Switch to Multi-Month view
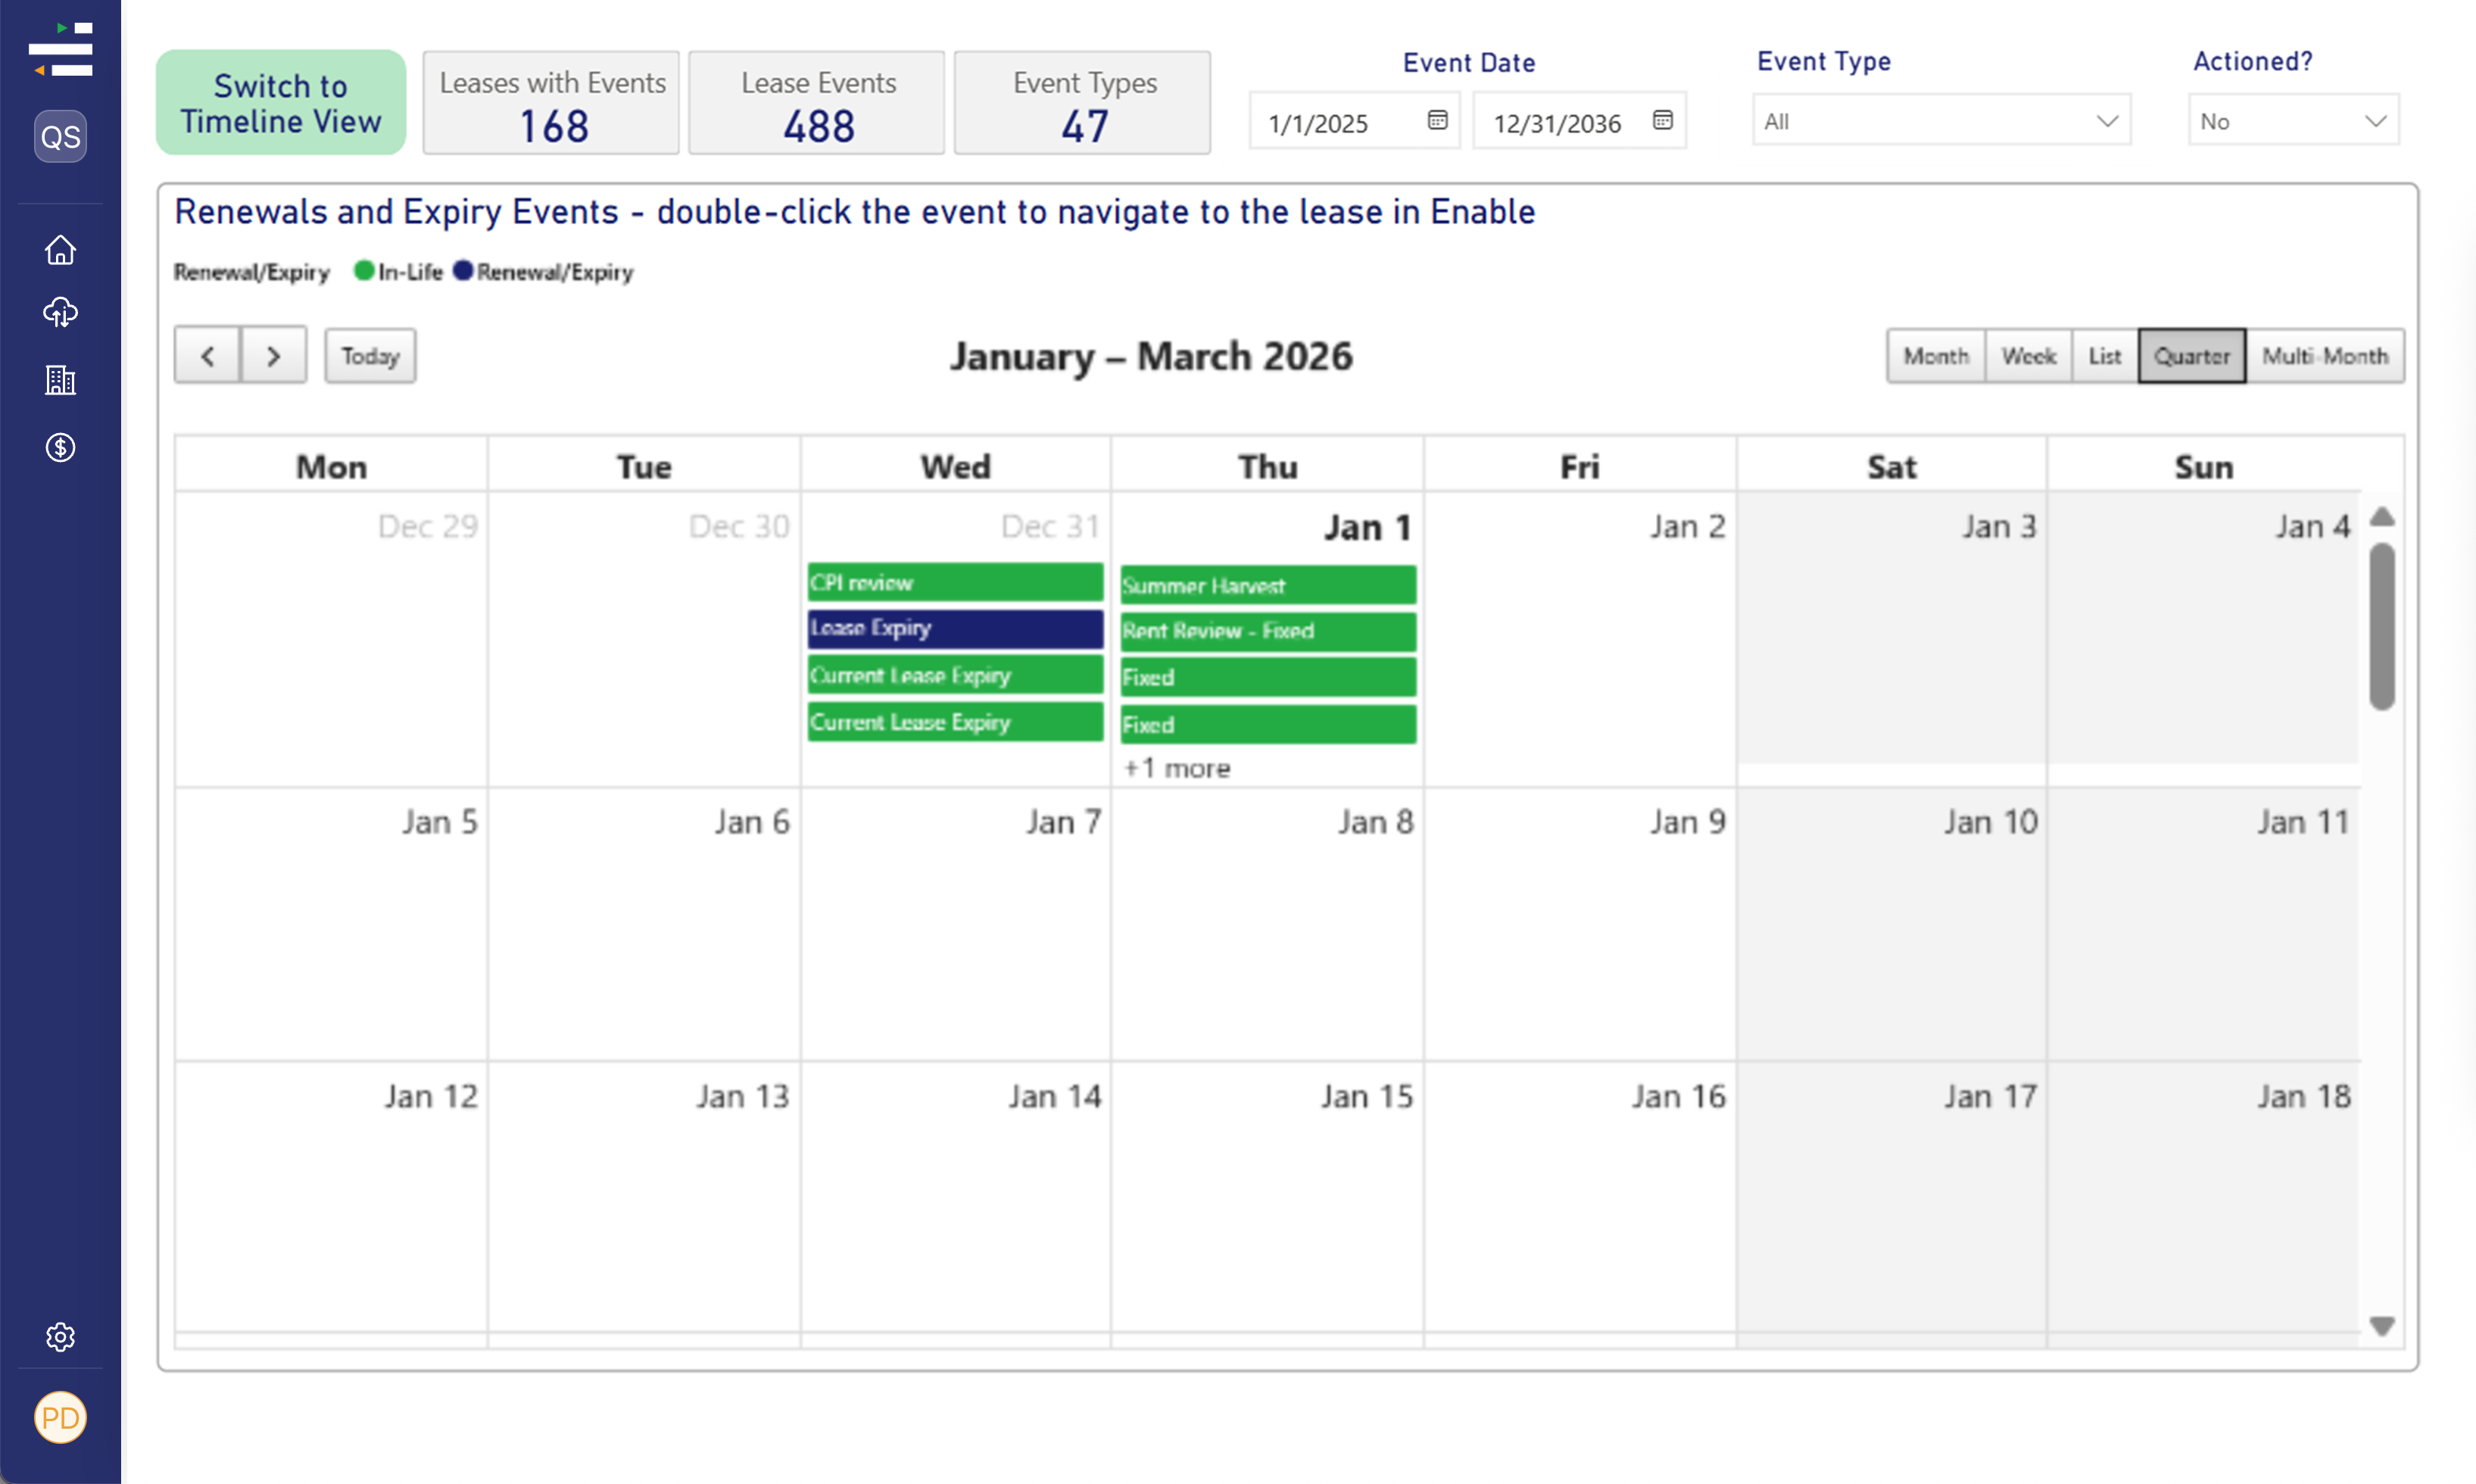2476x1484 pixels. pyautogui.click(x=2324, y=356)
